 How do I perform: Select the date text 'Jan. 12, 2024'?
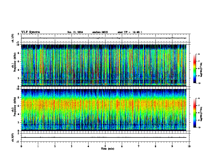pos(75,32)
